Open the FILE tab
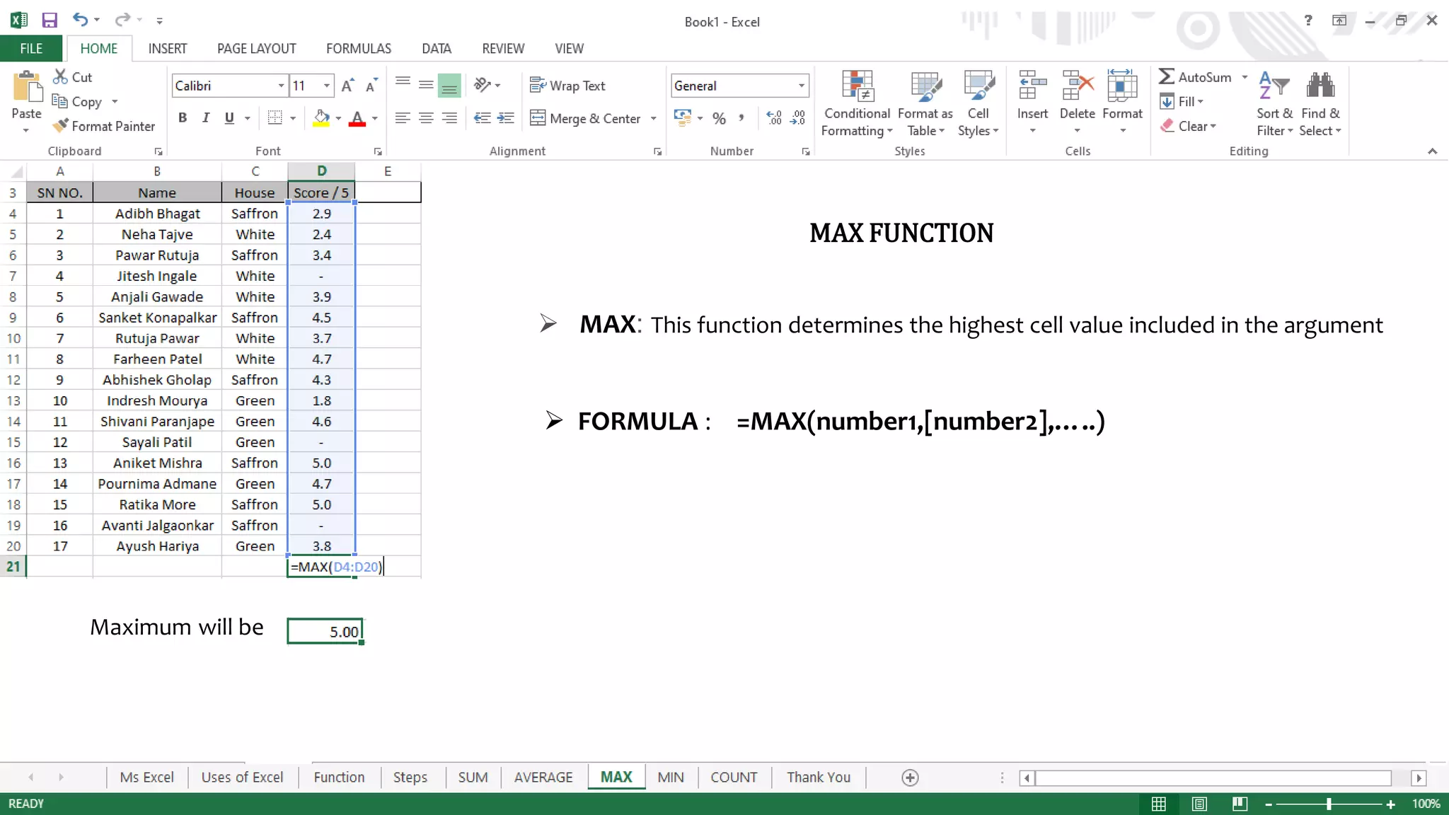1449x815 pixels. tap(31, 48)
